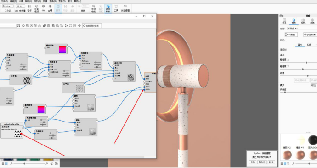Select the 色彩调整 node
This screenshot has height=168, width=317.
click(x=17, y=62)
